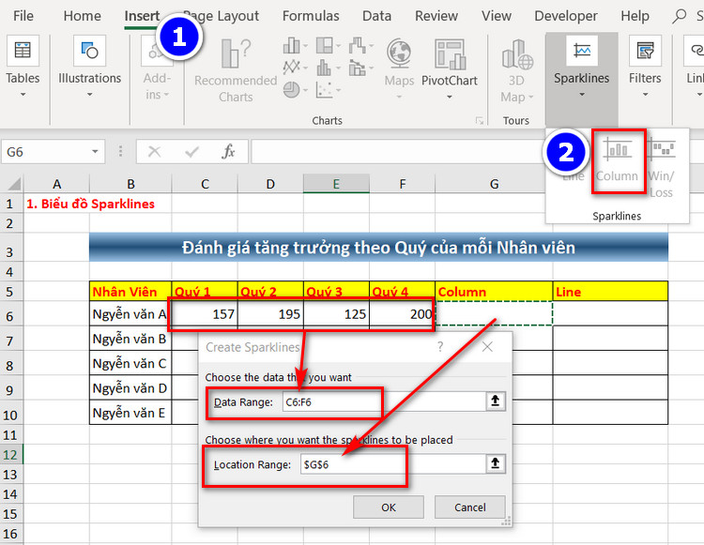Open Charts group dialog launcher
The width and height of the screenshot is (704, 545).
point(480,120)
